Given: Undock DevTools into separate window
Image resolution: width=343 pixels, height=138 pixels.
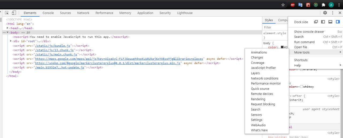Looking at the screenshot, I should (316, 22).
